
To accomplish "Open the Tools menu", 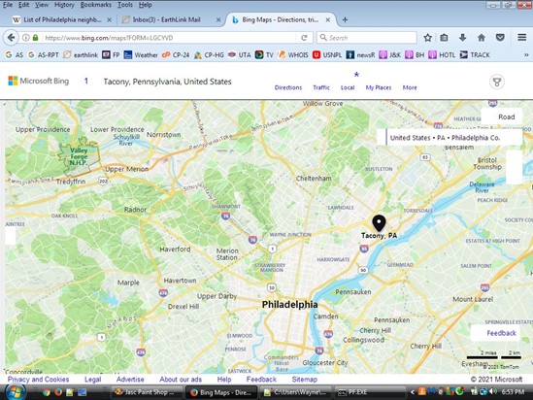I will click(125, 5).
